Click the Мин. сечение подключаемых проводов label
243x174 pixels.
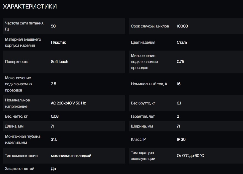tap(145, 62)
